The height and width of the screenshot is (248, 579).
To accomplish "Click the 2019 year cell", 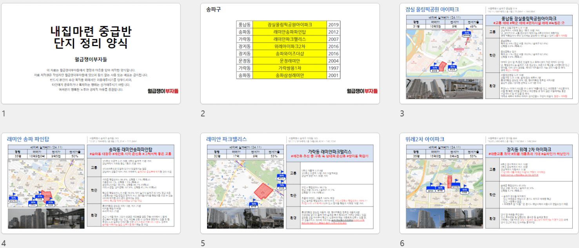I will click(x=334, y=25).
